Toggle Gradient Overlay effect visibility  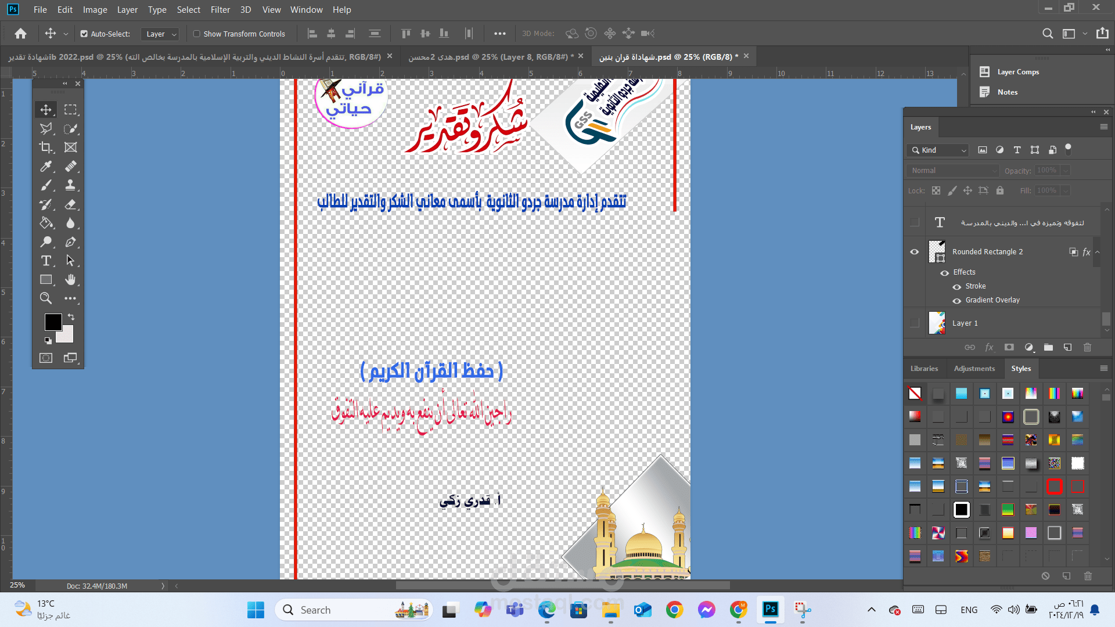coord(957,301)
